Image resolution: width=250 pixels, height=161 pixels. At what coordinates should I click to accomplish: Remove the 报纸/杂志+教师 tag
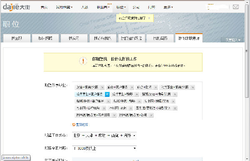coord(139,101)
